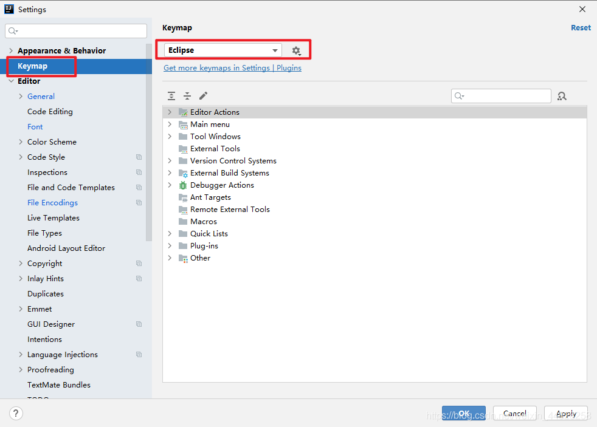
Task: Click the pencil Edit Shortcut icon
Action: [x=203, y=96]
